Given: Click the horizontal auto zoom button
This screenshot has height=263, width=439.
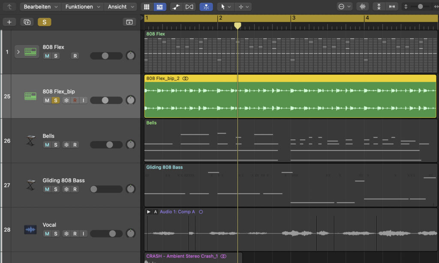Looking at the screenshot, I should (x=392, y=7).
